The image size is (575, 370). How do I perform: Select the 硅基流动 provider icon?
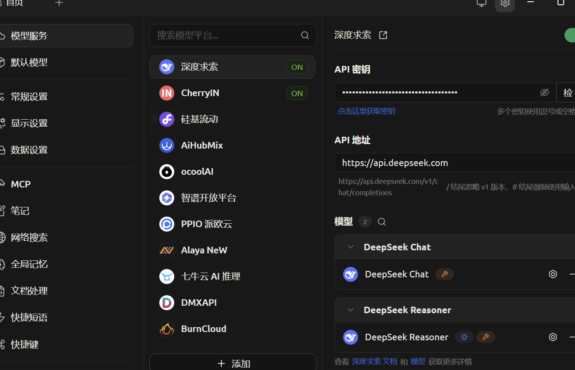(x=167, y=119)
